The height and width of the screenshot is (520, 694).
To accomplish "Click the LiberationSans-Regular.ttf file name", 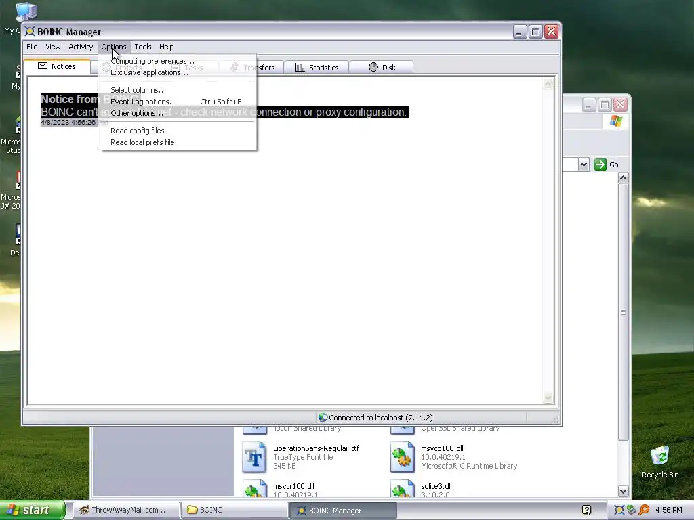I will click(x=316, y=448).
